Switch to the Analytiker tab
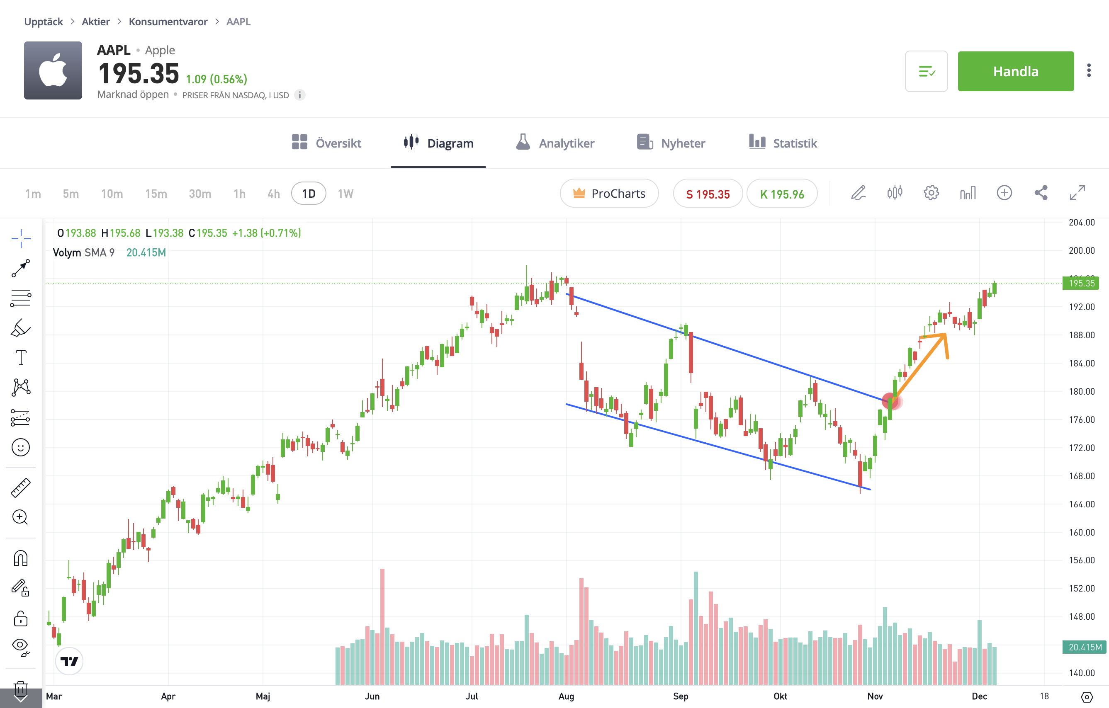 click(555, 143)
